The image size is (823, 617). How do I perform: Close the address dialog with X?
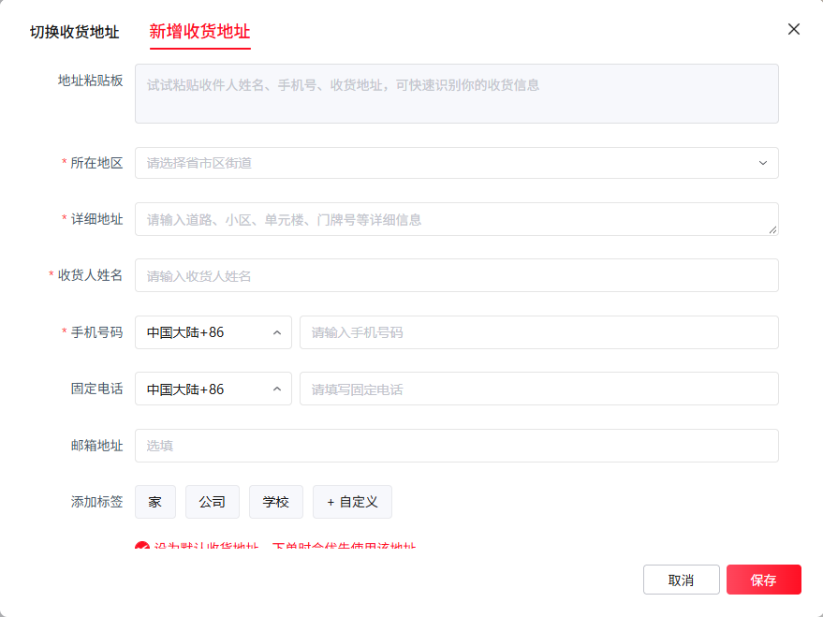794,29
